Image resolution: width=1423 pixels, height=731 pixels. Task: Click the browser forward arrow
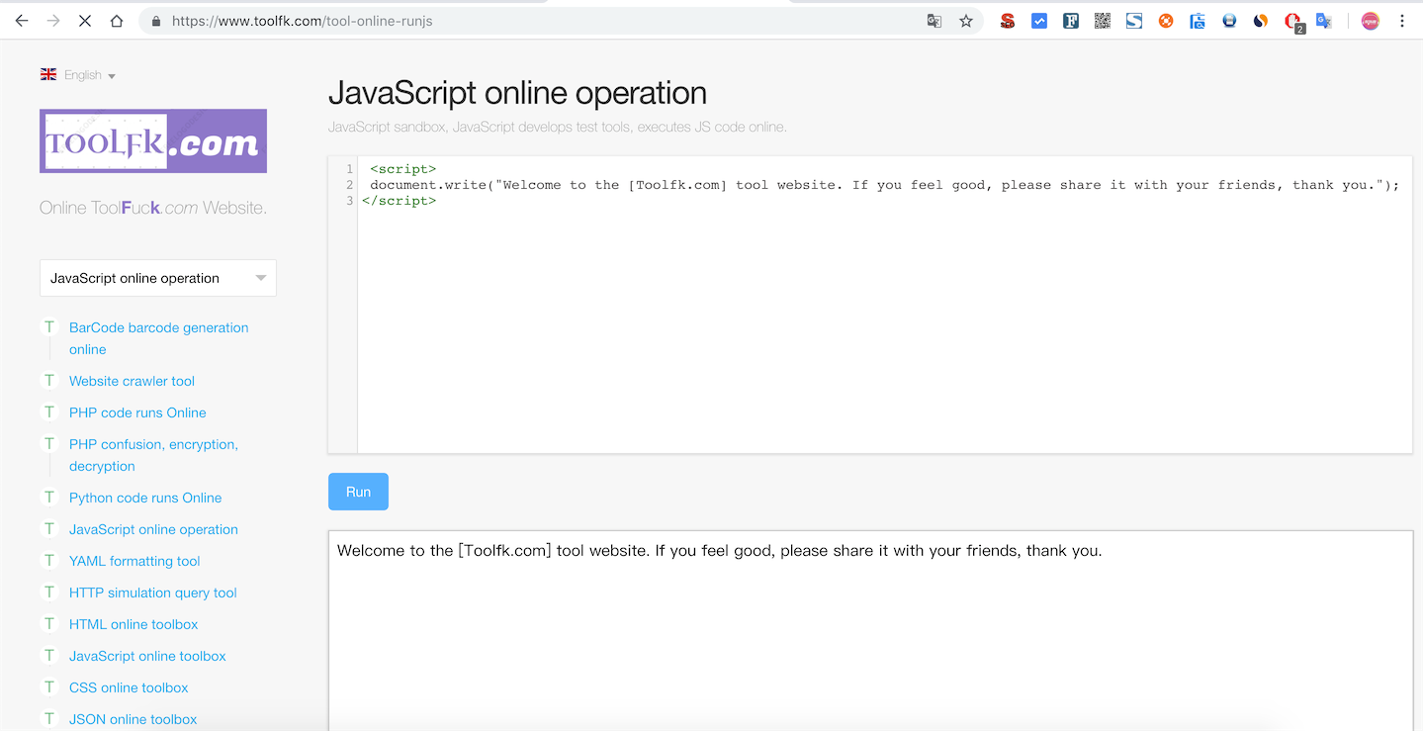pyautogui.click(x=53, y=21)
